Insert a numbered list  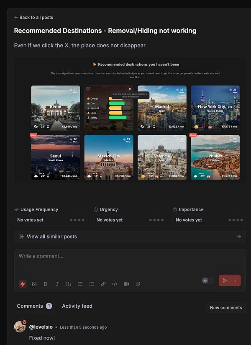tap(92, 284)
